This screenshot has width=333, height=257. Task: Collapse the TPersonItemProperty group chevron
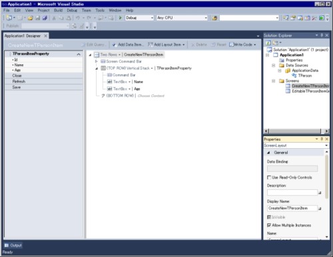point(79,54)
